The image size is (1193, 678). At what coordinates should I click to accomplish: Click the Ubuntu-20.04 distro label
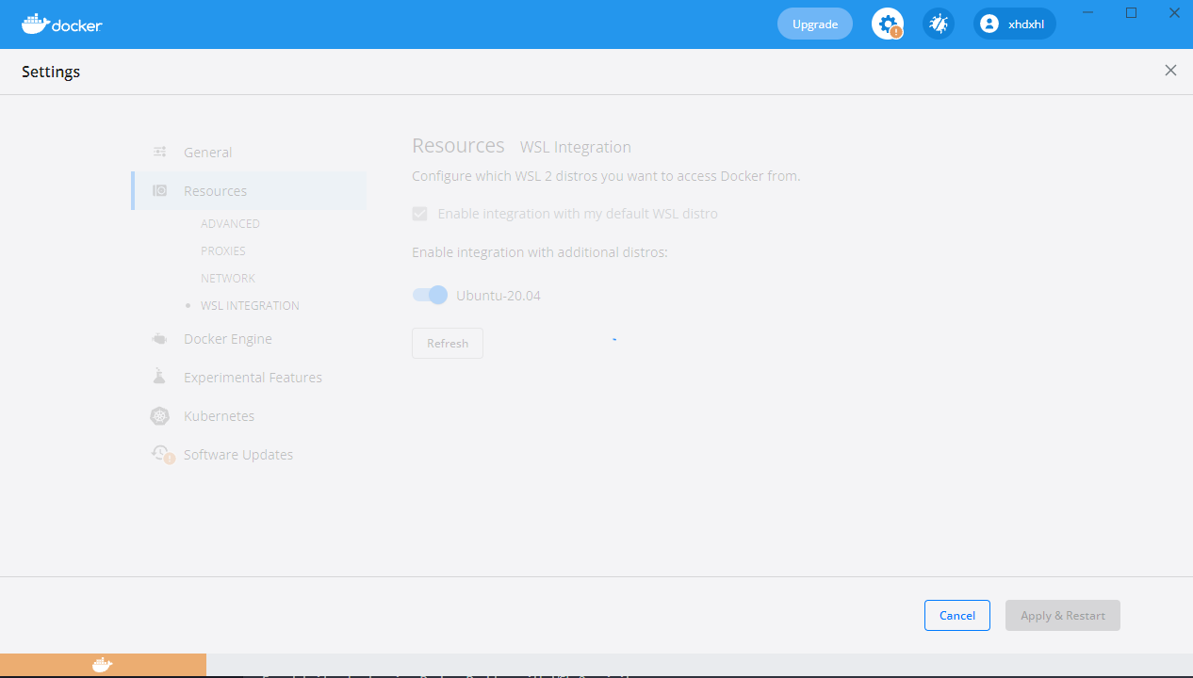click(498, 295)
